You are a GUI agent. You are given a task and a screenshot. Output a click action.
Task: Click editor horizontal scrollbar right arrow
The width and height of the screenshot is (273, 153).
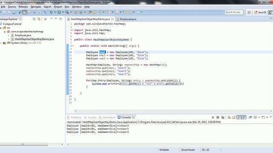coord(271,111)
